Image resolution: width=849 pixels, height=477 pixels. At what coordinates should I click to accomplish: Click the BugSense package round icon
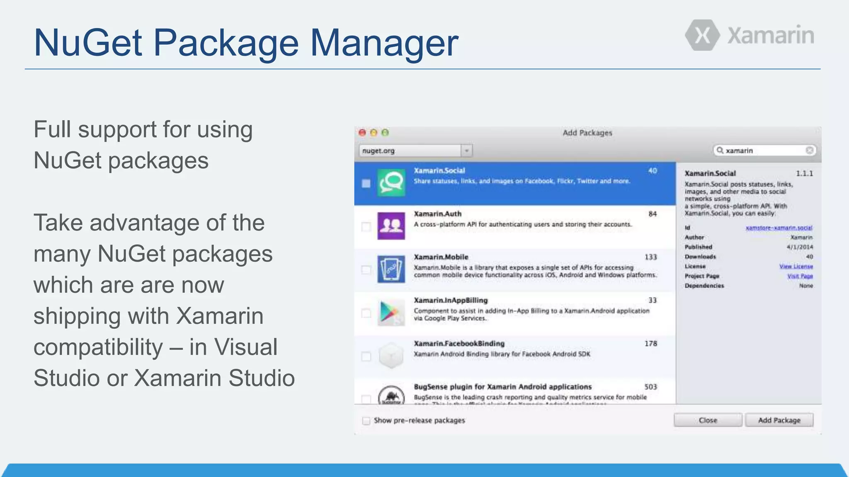(x=391, y=395)
